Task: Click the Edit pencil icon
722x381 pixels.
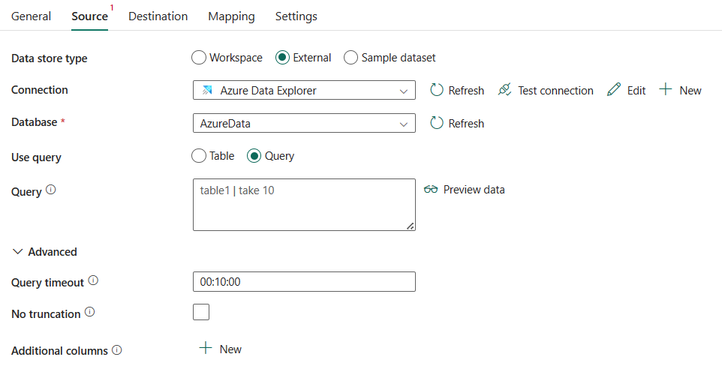Action: (x=614, y=90)
